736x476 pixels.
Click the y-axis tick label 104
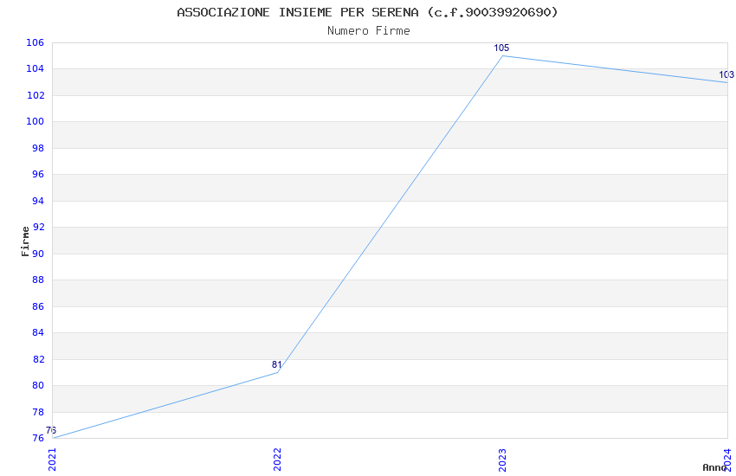(x=36, y=69)
